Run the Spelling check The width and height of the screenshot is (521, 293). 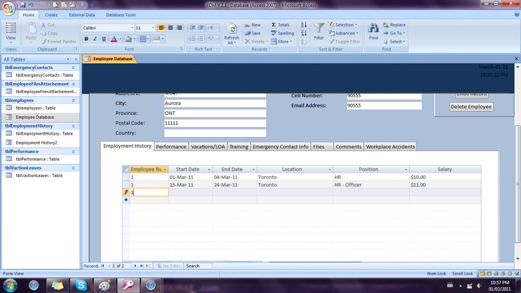tap(283, 33)
